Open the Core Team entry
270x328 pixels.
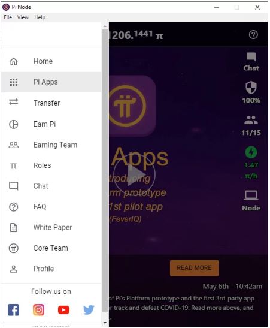point(51,248)
